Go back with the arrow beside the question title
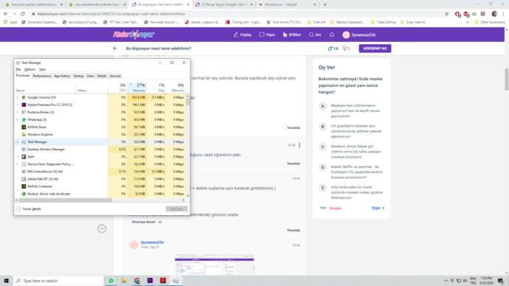 click(115, 49)
